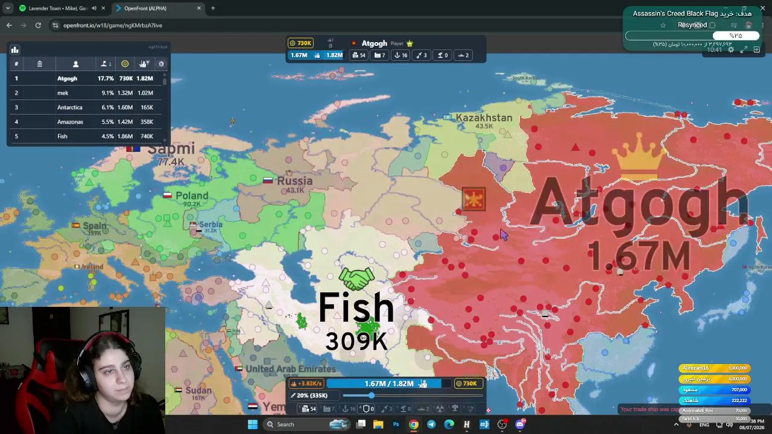
Task: Reload the OpenFront page
Action: [38, 25]
